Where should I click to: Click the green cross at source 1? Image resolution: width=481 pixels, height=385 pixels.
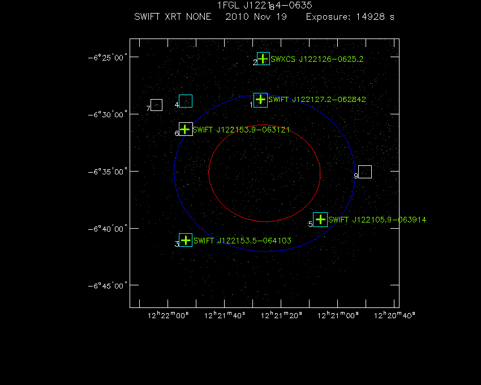[260, 100]
